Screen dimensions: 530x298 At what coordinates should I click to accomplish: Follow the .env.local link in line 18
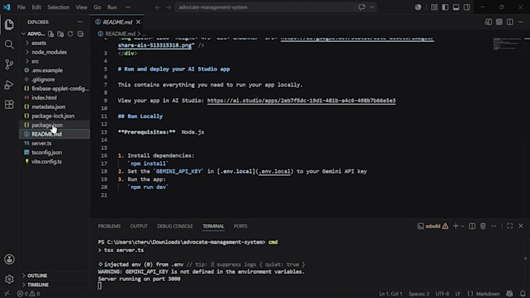[274, 171]
